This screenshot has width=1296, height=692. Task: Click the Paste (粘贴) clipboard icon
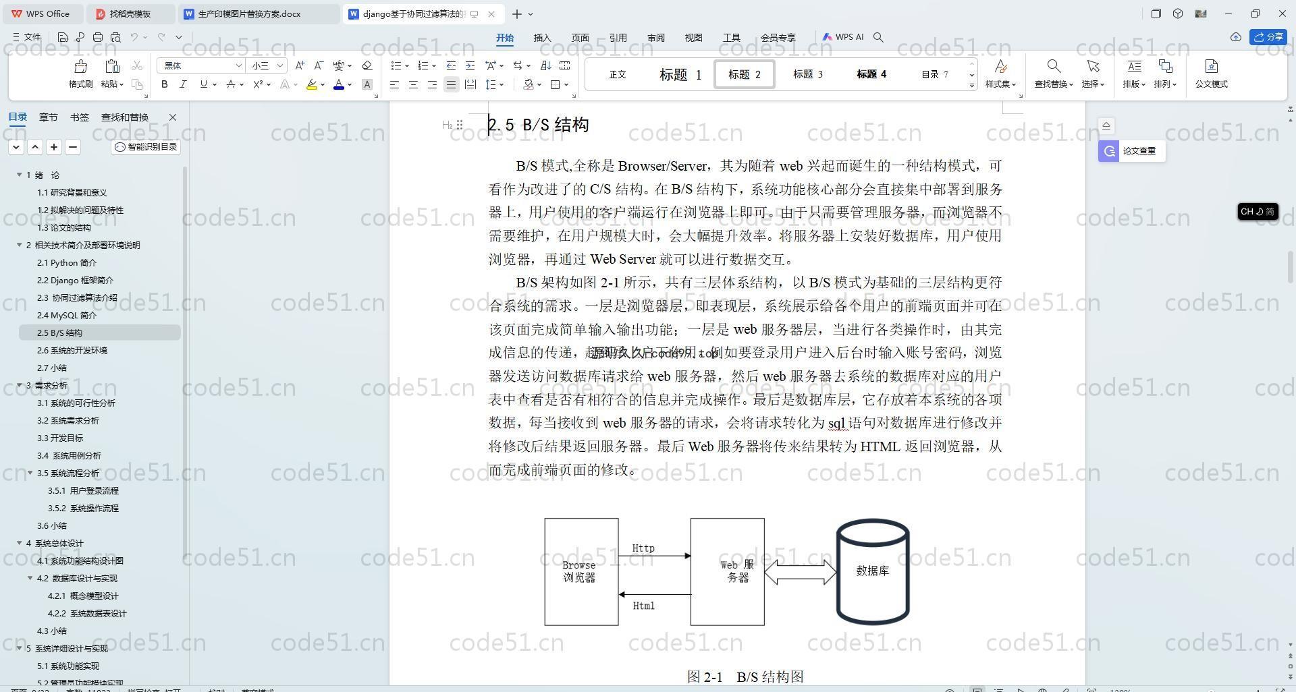tap(112, 66)
